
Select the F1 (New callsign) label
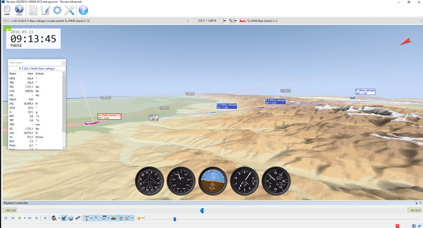365,92
